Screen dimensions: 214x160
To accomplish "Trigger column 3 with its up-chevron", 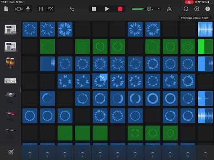I will 65,153.
